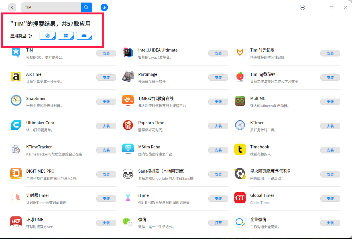Install Popcorn Time

(218, 126)
